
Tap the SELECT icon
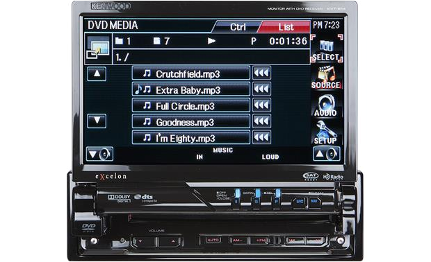pos(327,49)
